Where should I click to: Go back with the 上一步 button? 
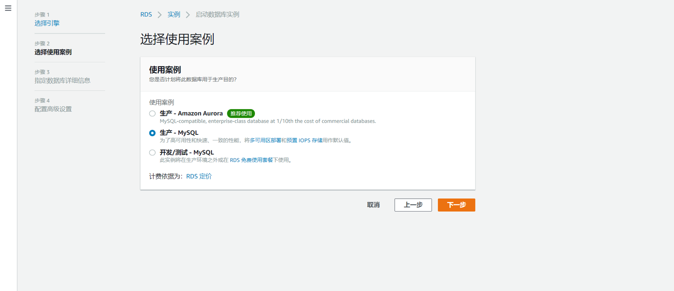point(413,205)
